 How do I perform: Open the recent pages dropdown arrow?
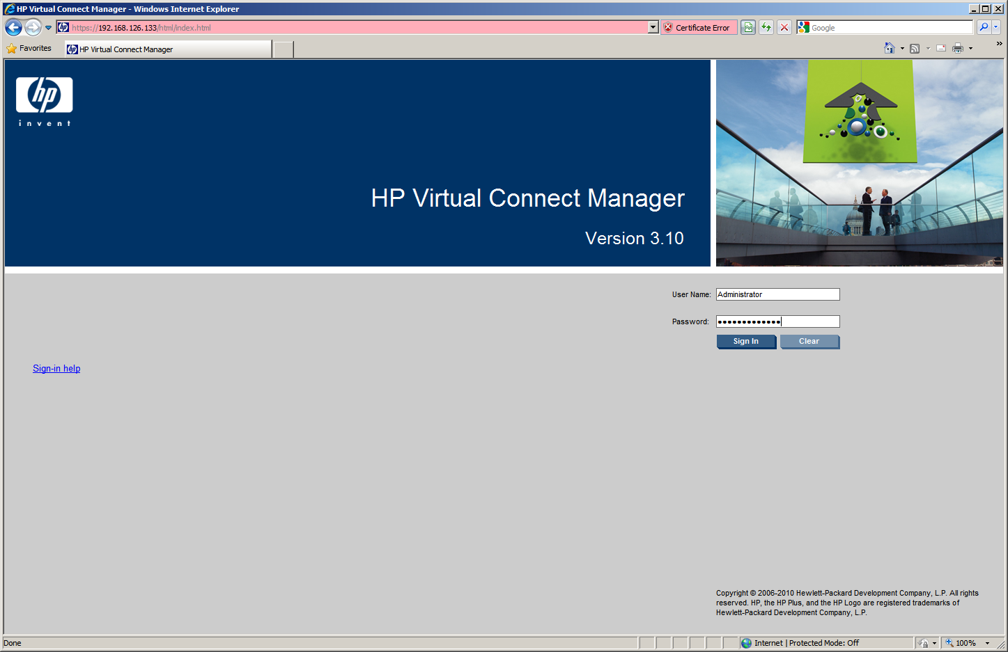point(48,28)
